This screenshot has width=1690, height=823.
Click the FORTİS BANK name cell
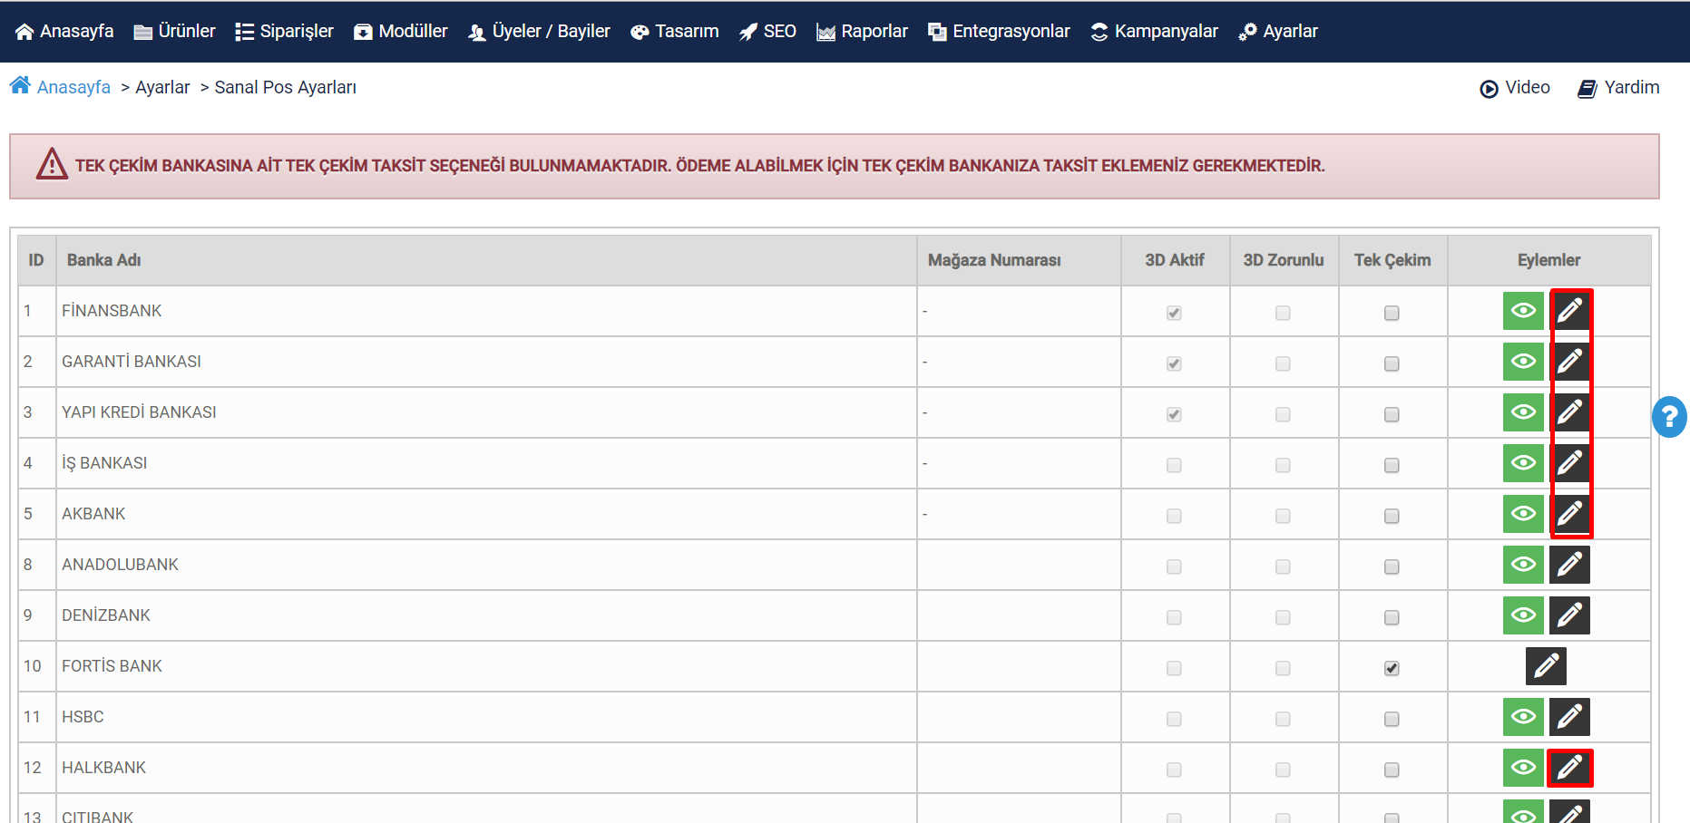(486, 666)
